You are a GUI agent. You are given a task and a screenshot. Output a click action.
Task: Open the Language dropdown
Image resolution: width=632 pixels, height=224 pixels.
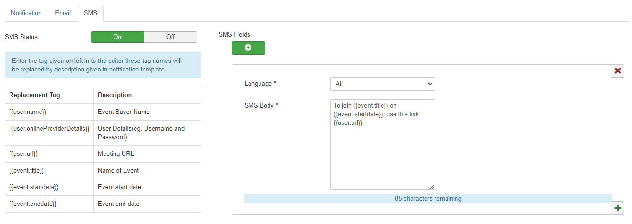click(382, 84)
